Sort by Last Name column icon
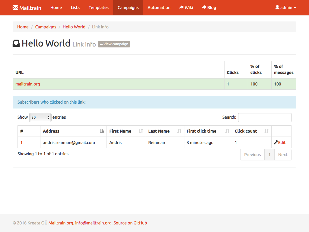Screen dimensions: 309x232 [x=179, y=131]
